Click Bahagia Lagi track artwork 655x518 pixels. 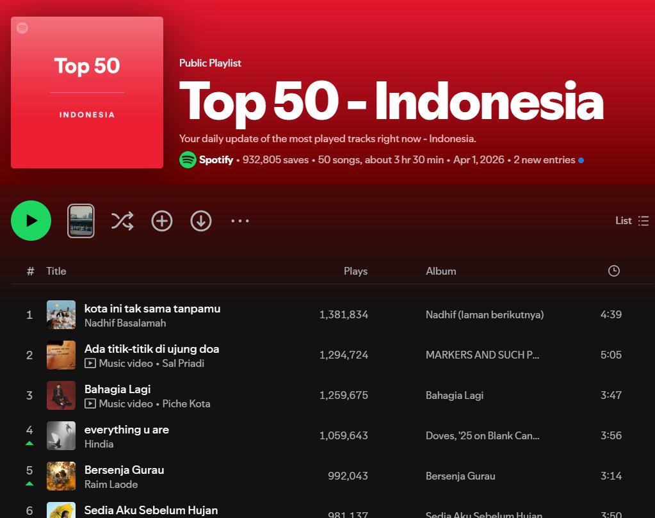tap(61, 395)
